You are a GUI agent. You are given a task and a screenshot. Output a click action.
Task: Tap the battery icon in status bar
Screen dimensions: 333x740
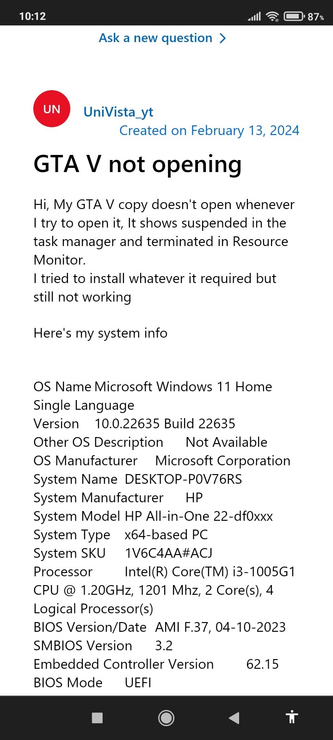click(x=294, y=17)
